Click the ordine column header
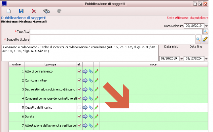This screenshot has width=213, height=132. click(x=16, y=65)
